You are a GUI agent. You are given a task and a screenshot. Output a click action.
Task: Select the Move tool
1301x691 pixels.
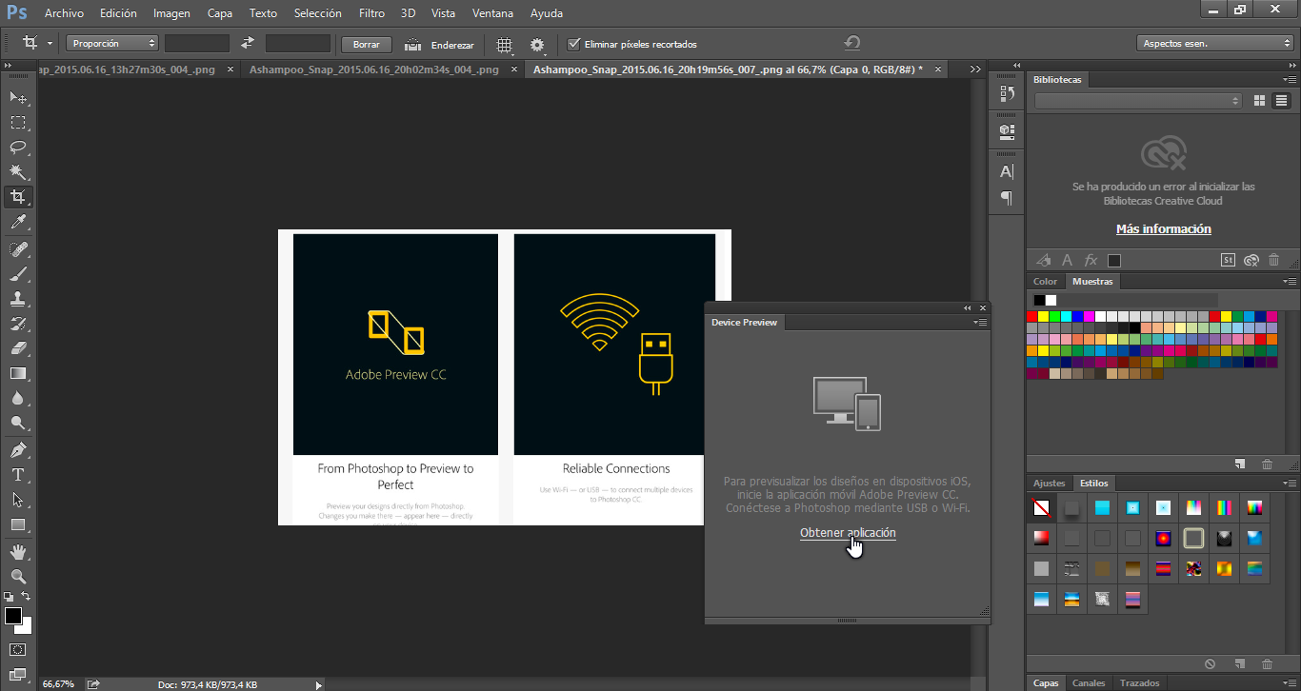click(18, 98)
